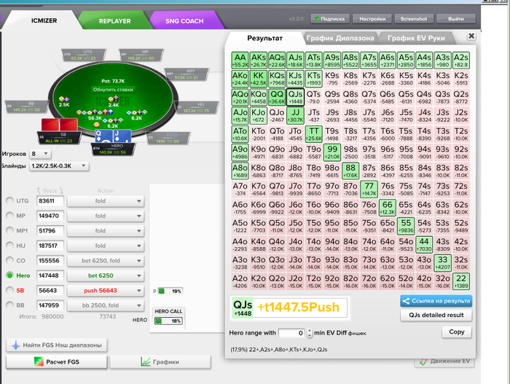Select the MP radio button
The width and height of the screenshot is (510, 384).
9,216
